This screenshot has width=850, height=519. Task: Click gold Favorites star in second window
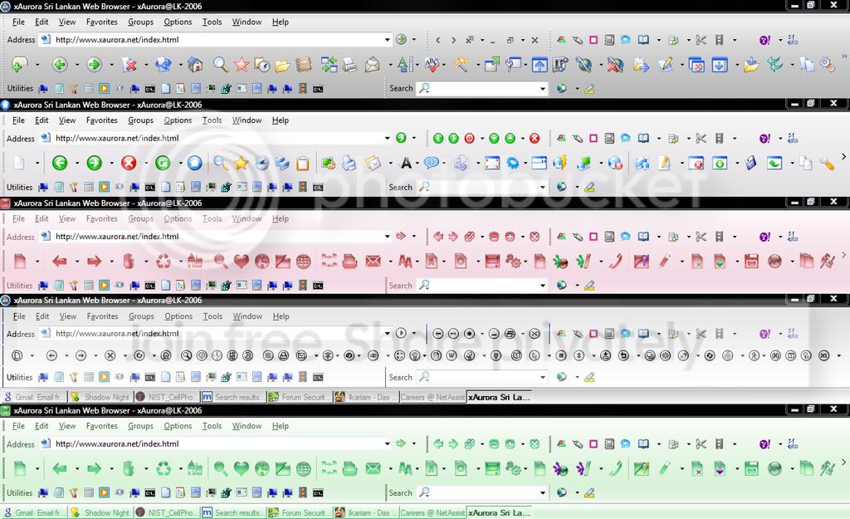click(x=242, y=163)
